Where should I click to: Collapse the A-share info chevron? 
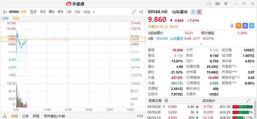pyautogui.click(x=201, y=44)
